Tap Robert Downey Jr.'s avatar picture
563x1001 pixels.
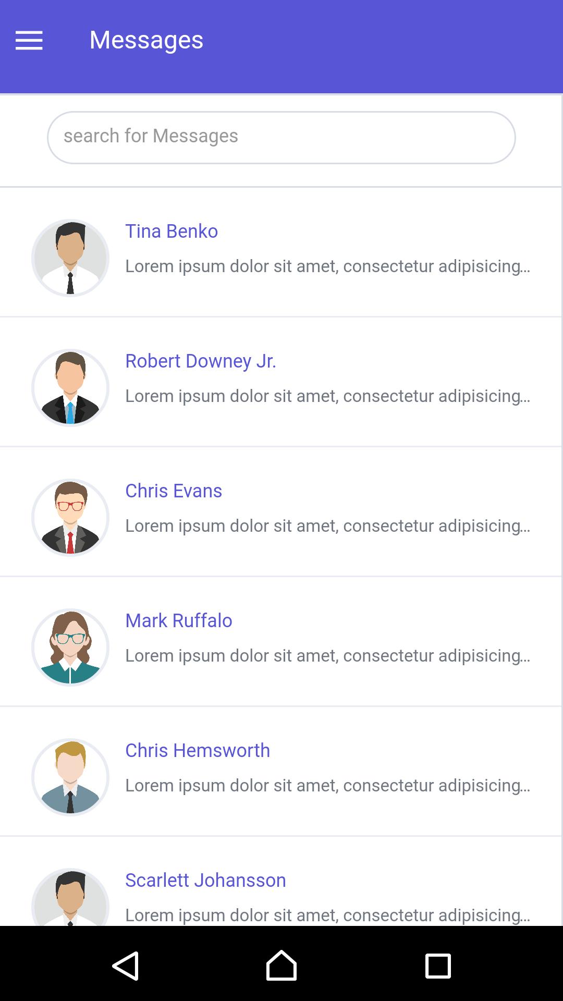click(70, 388)
